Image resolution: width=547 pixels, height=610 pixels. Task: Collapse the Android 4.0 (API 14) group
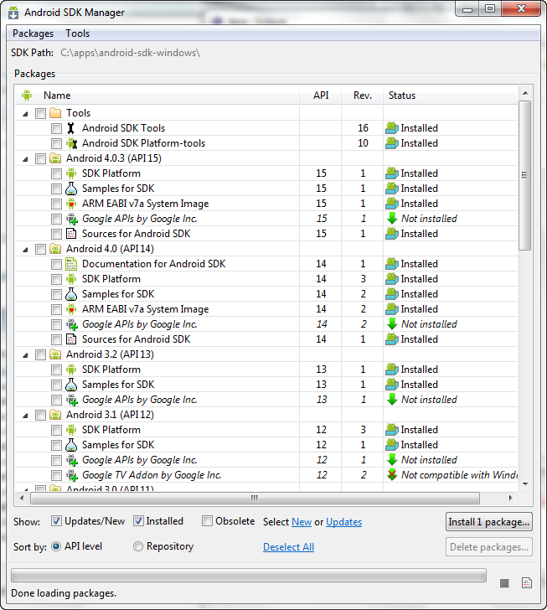coord(26,250)
